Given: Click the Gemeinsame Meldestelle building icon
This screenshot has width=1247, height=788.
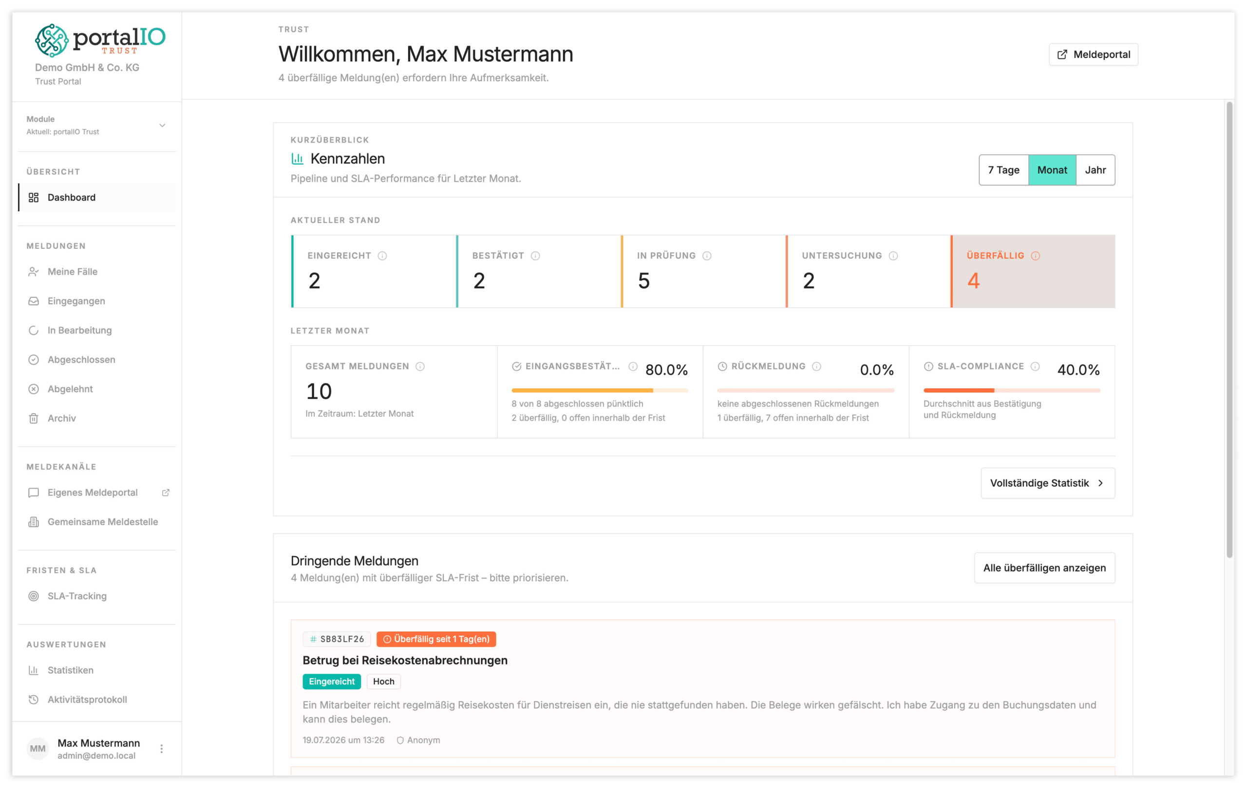Looking at the screenshot, I should click(x=34, y=522).
